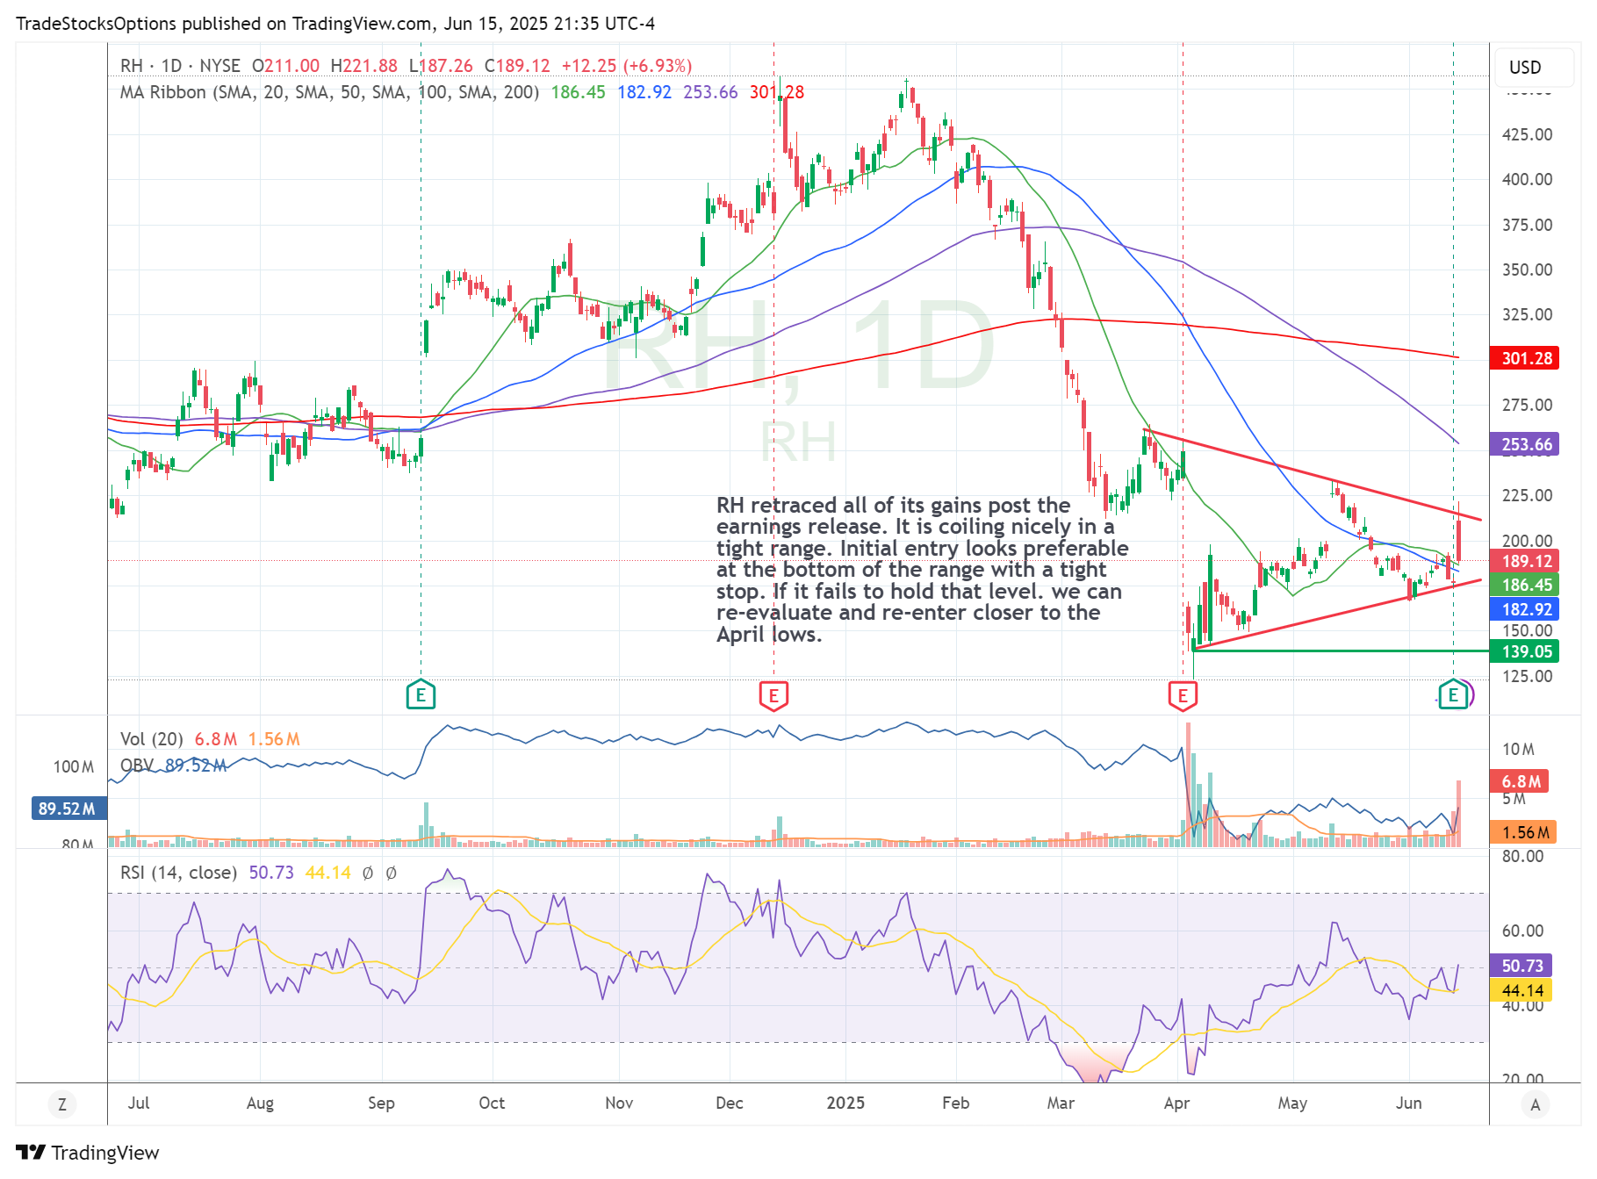
Task: Click the green horizontal support line at 139.05
Action: 1340,651
